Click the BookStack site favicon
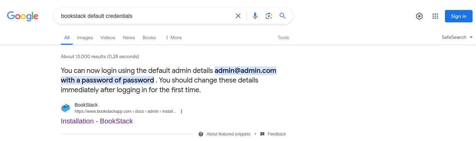Image resolution: width=476 pixels, height=141 pixels. point(66,108)
